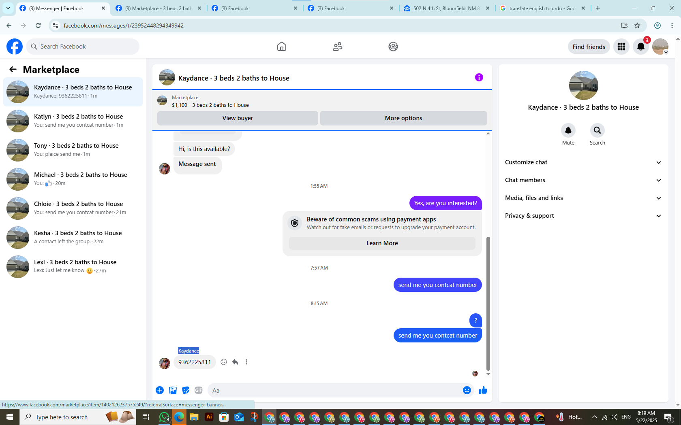Click the More options button

pos(404,118)
